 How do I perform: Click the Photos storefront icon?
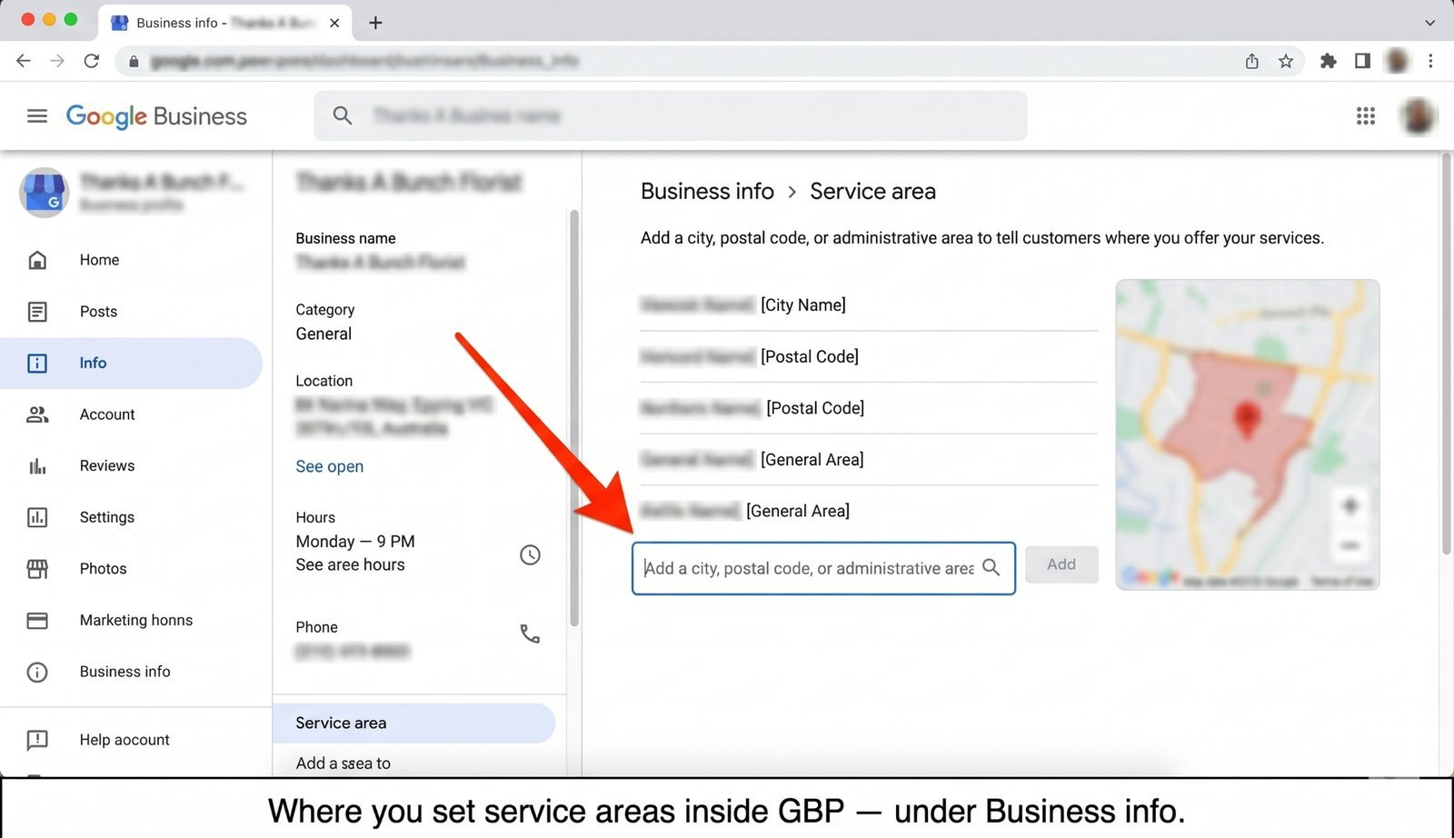point(37,569)
